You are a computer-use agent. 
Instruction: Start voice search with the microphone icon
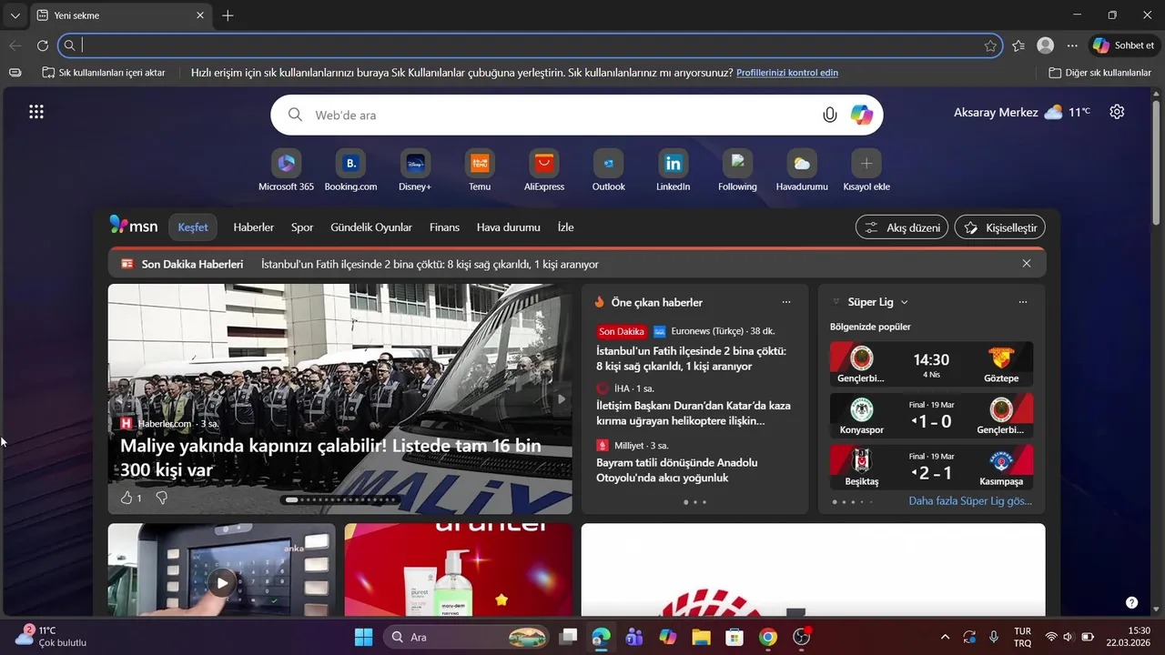point(829,116)
